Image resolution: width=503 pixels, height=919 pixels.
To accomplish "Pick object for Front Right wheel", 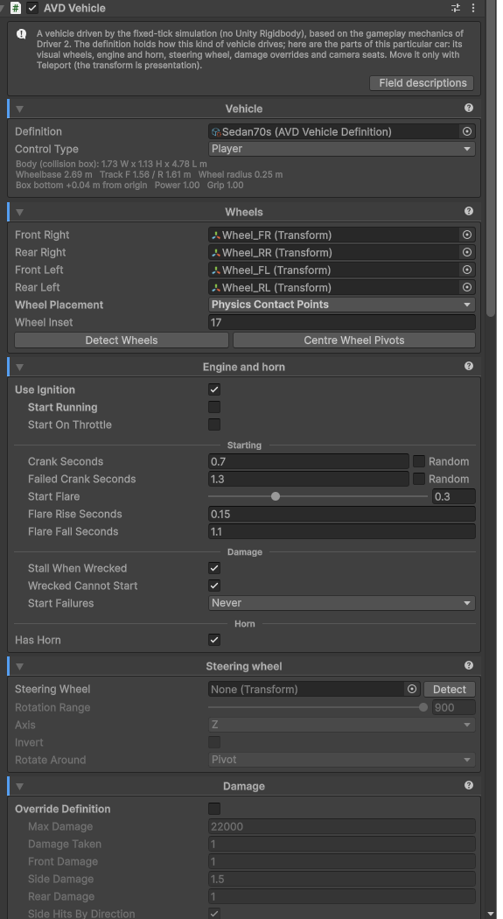I will pos(466,235).
